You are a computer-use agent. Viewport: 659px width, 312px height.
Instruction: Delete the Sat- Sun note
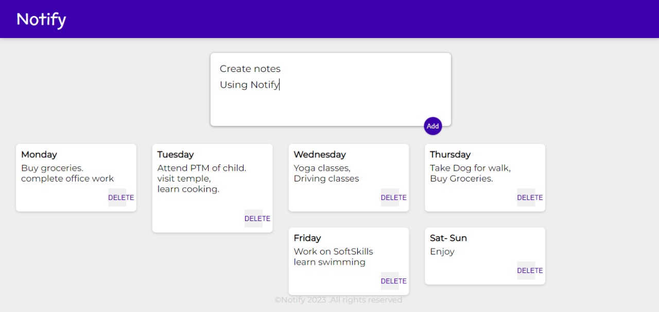(530, 270)
